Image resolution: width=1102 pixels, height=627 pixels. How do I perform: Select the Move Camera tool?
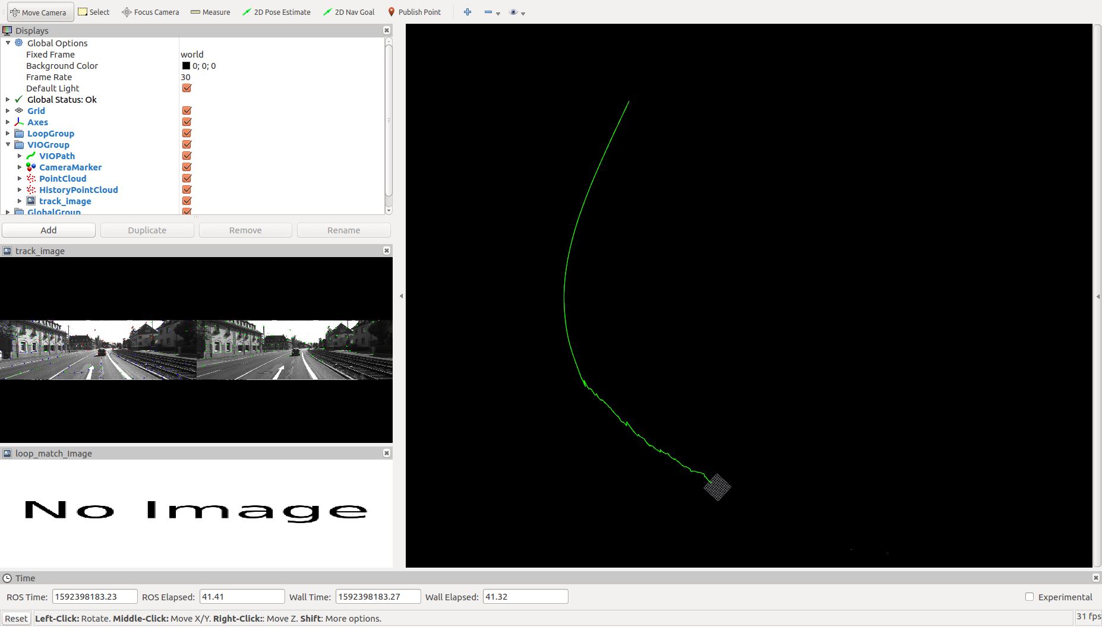[x=39, y=12]
